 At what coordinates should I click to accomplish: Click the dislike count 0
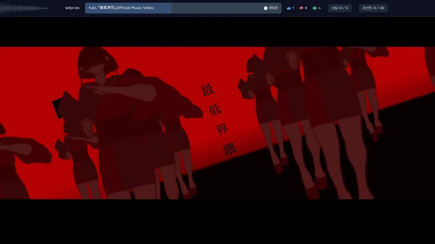pyautogui.click(x=306, y=8)
